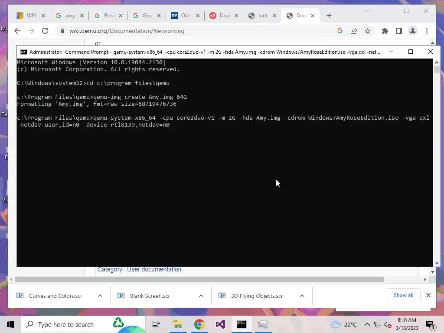444x333 pixels.
Task: Open File Explorer from taskbar
Action: (178, 324)
